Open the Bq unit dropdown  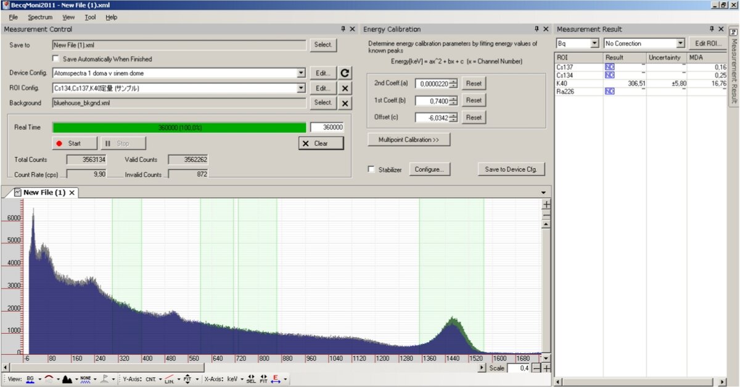594,44
